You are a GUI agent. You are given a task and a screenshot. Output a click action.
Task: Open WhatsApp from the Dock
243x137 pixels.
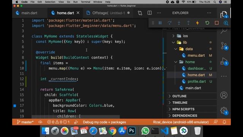[145, 131]
